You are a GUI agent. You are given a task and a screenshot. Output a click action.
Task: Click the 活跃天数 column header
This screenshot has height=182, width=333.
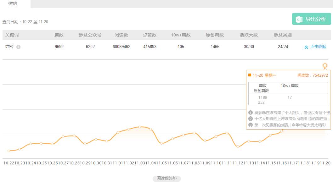click(x=249, y=35)
